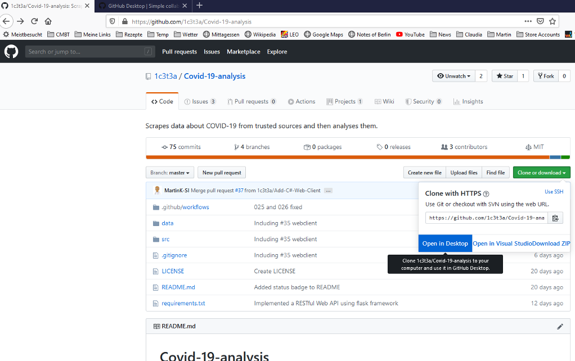Bookmark this page with star icon
The height and width of the screenshot is (361, 575).
pos(552,21)
